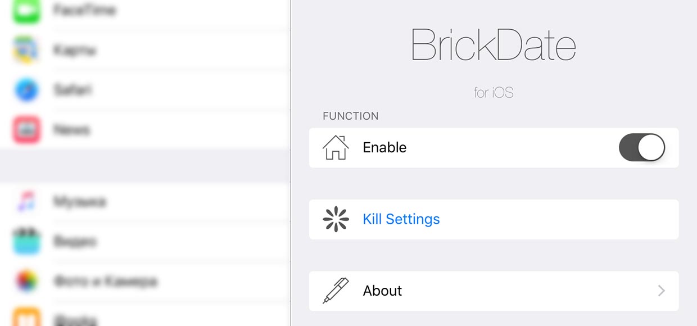The image size is (697, 326).
Task: Tap the orange iBooks icon
Action: 26,318
